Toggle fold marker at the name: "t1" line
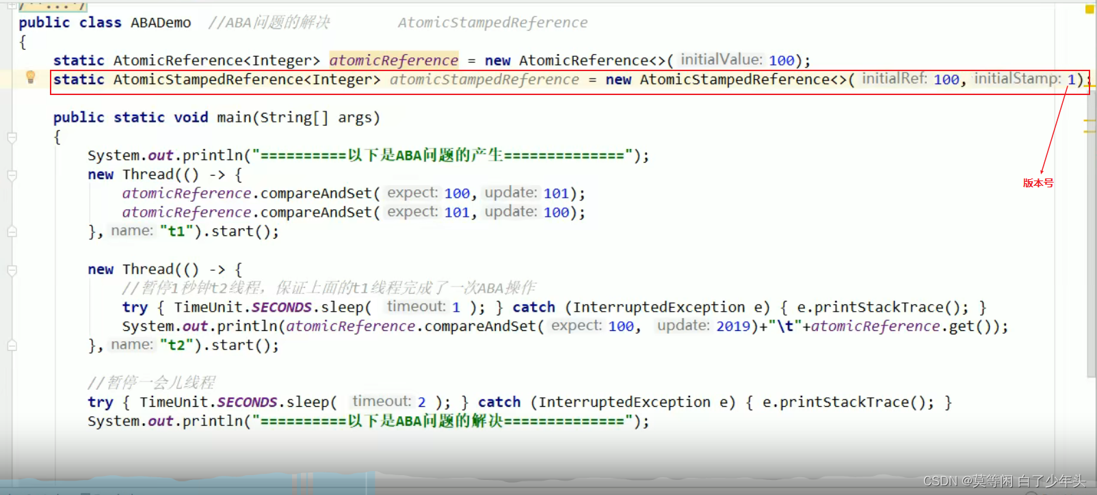The height and width of the screenshot is (495, 1097). tap(12, 232)
